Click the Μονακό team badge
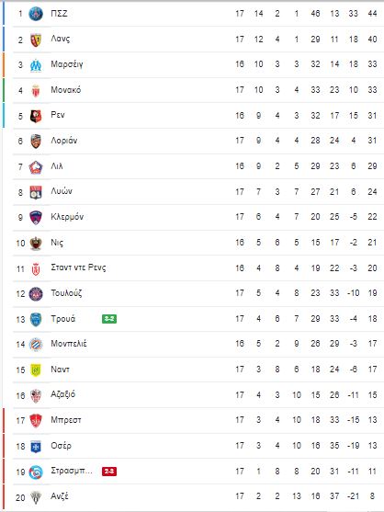The height and width of the screenshot is (512, 384). pos(36,90)
